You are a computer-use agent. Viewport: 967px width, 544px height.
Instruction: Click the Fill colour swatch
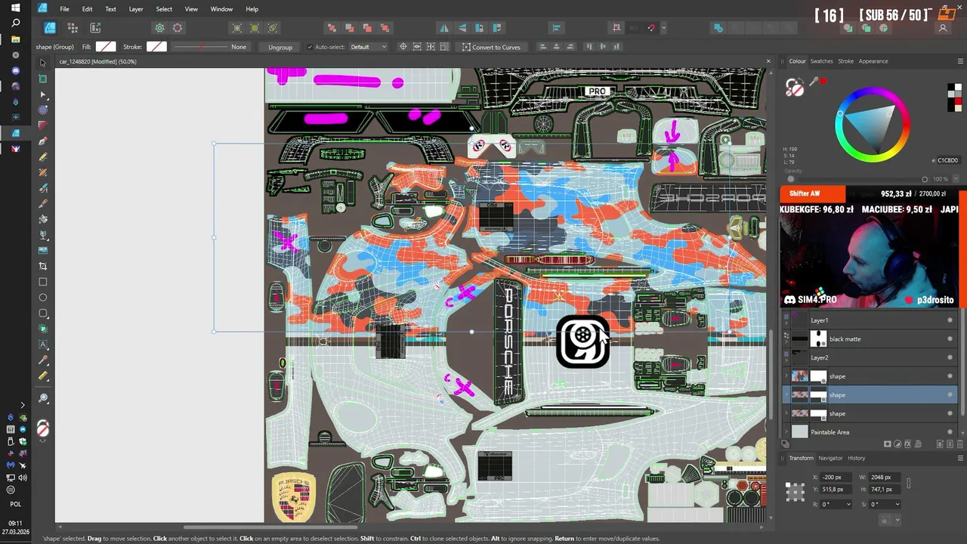(x=106, y=47)
